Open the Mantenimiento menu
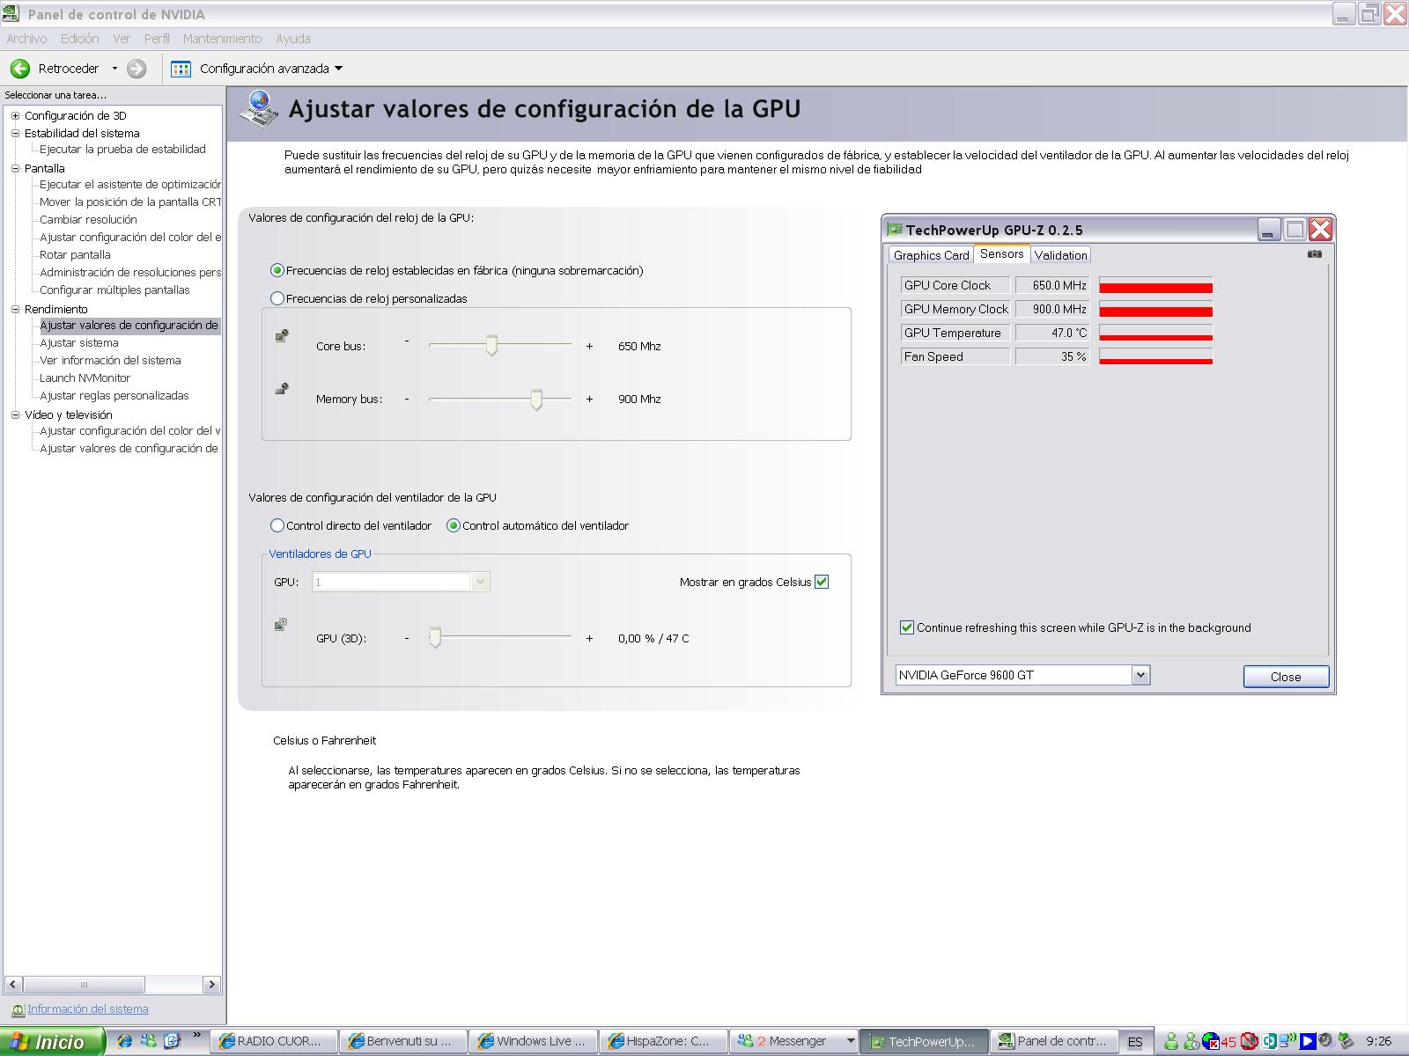Viewport: 1409px width, 1056px height. click(x=222, y=39)
